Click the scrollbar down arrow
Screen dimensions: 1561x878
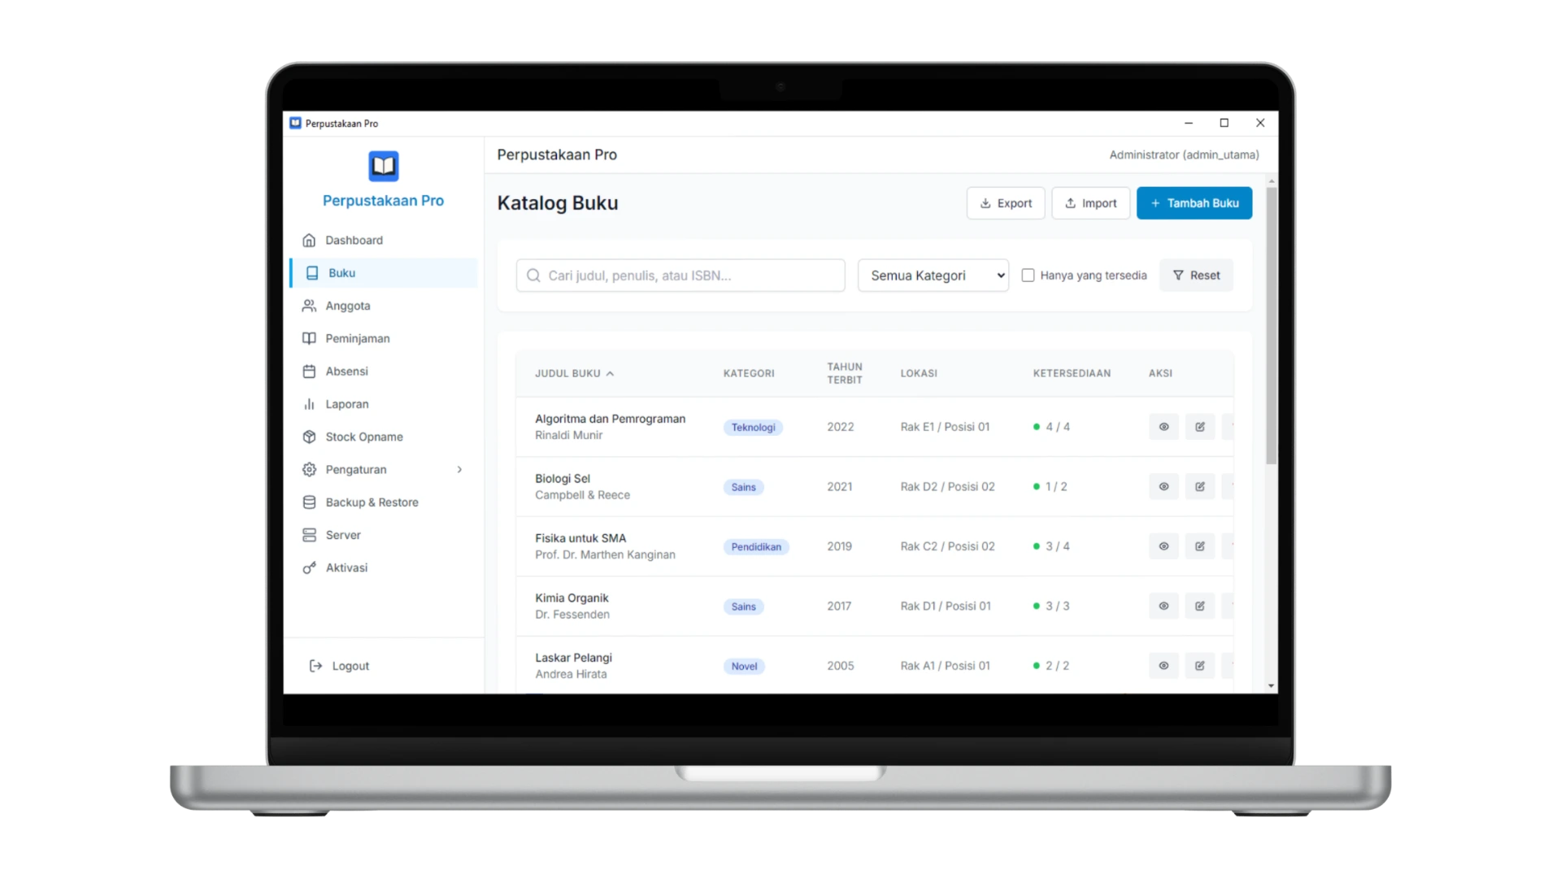[x=1272, y=686]
